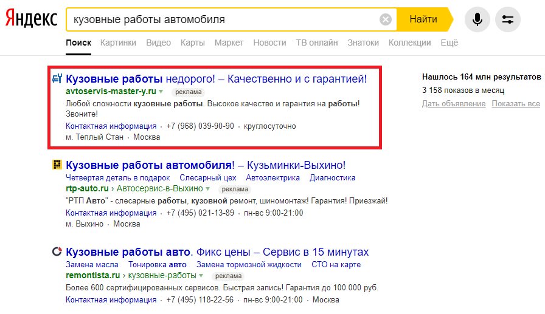Image resolution: width=545 pixels, height=314 pixels.
Task: Click 'Нашлось 164 млн результатов' text
Action: 481,77
